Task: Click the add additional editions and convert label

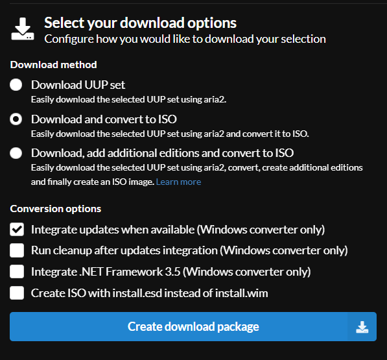Action: coord(163,153)
